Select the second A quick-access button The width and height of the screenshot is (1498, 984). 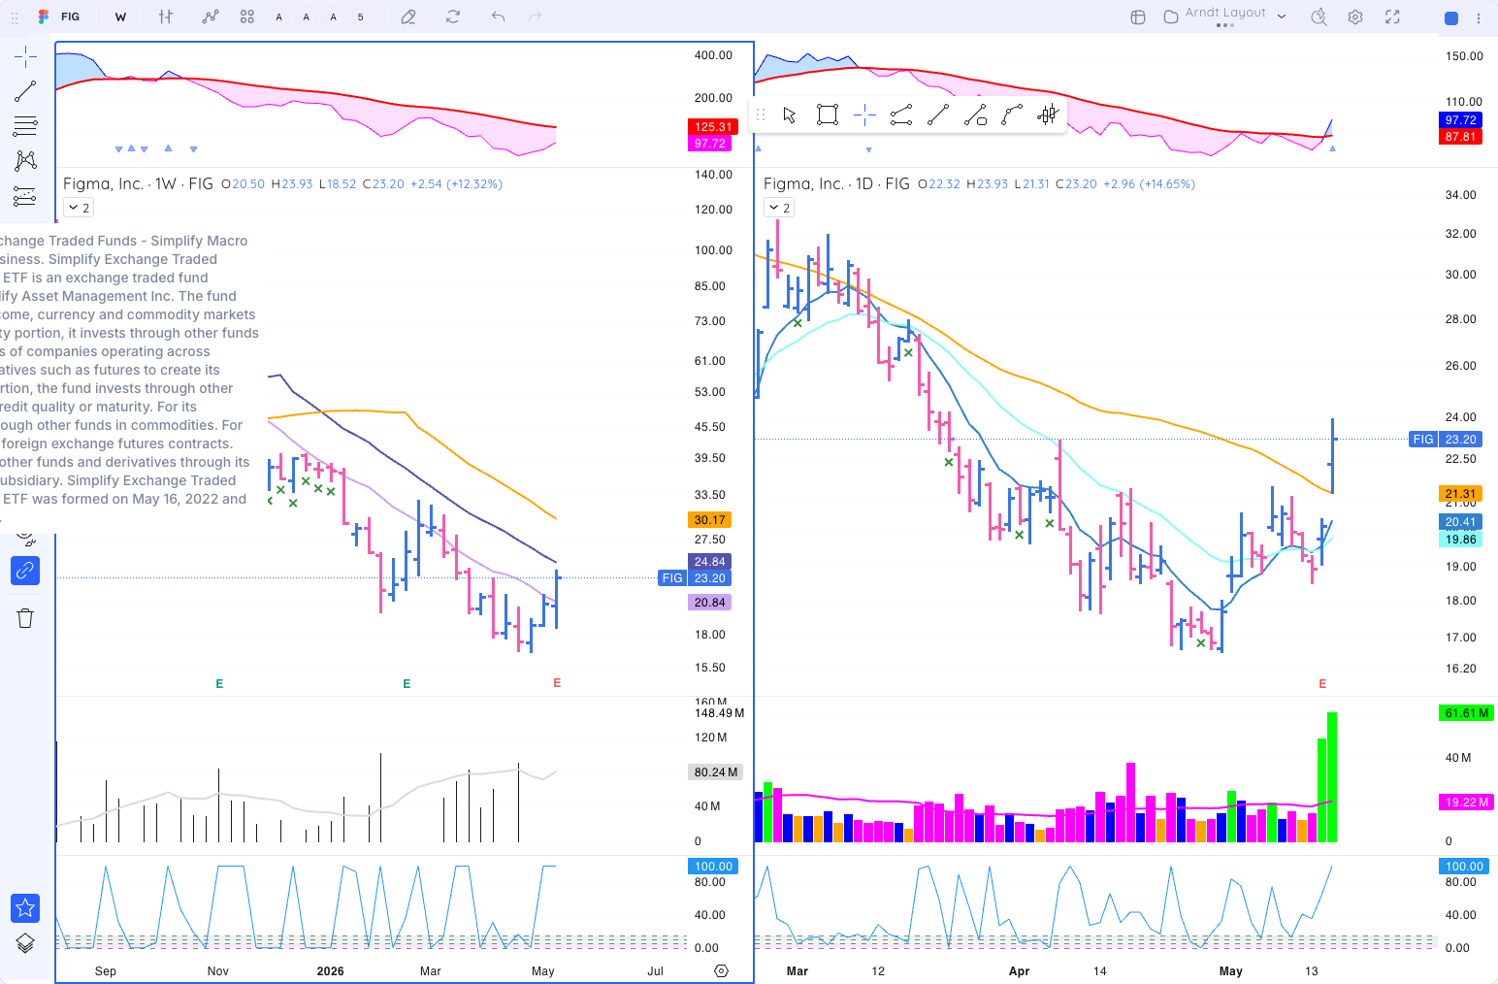[307, 16]
